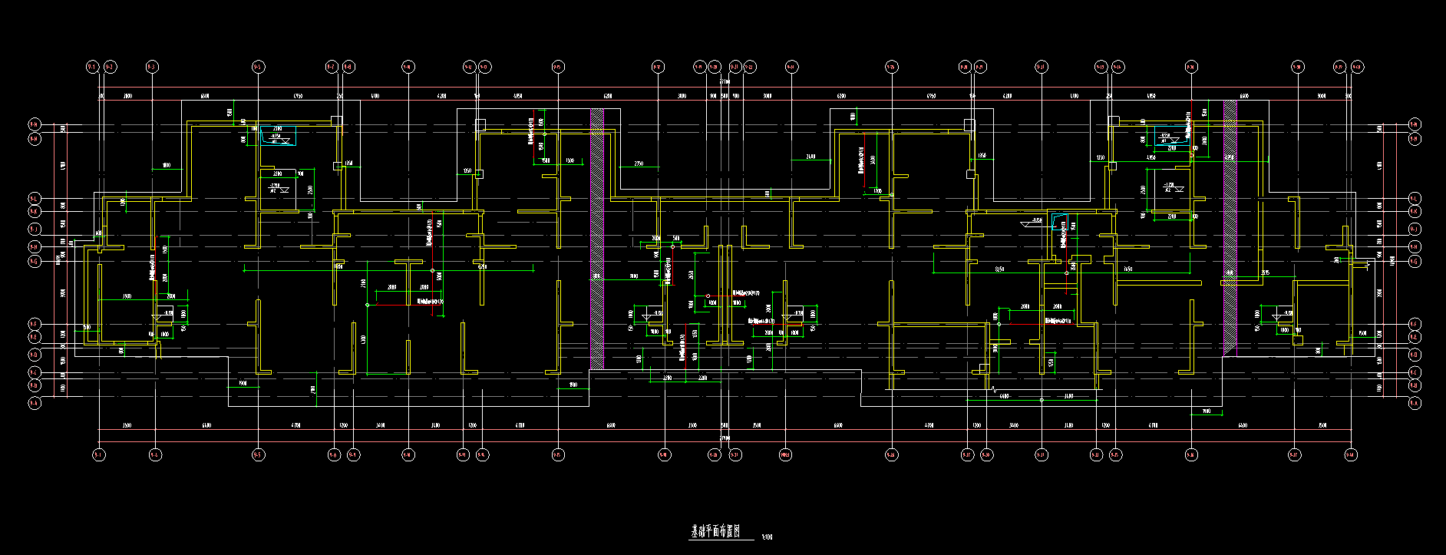
Task: Click the right-side 9-A axis bubble
Action: [1415, 402]
